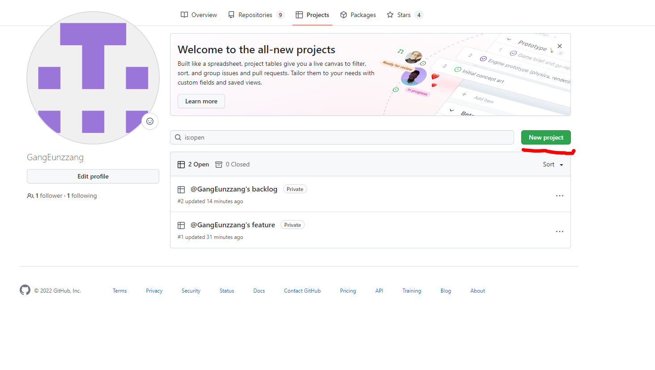Open the API footer link
The width and height of the screenshot is (655, 370).
[379, 291]
